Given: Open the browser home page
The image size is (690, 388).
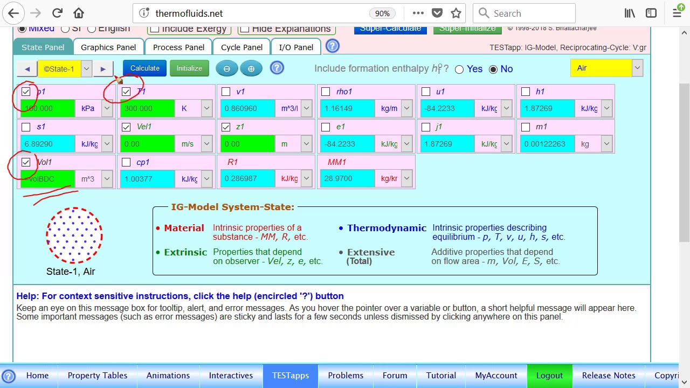Looking at the screenshot, I should tap(79, 13).
